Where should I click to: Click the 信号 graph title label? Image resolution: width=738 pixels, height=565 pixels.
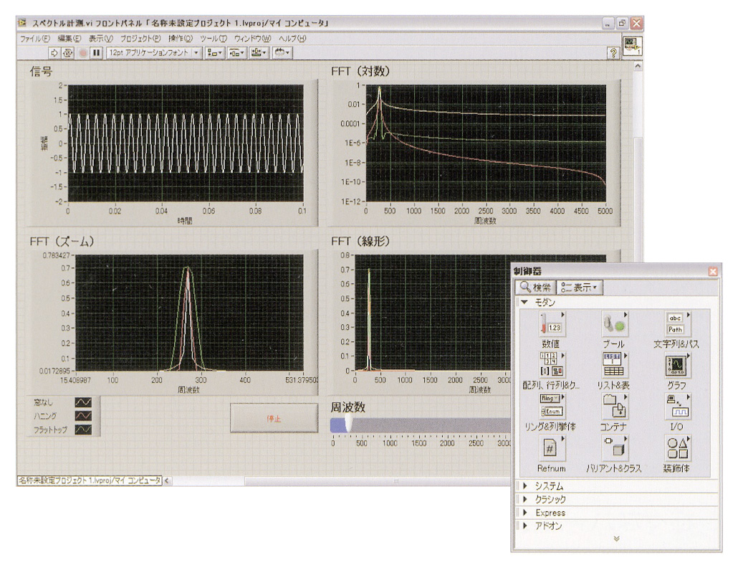point(41,72)
